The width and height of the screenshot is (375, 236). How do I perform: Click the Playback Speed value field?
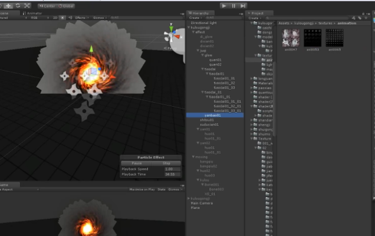coord(172,169)
